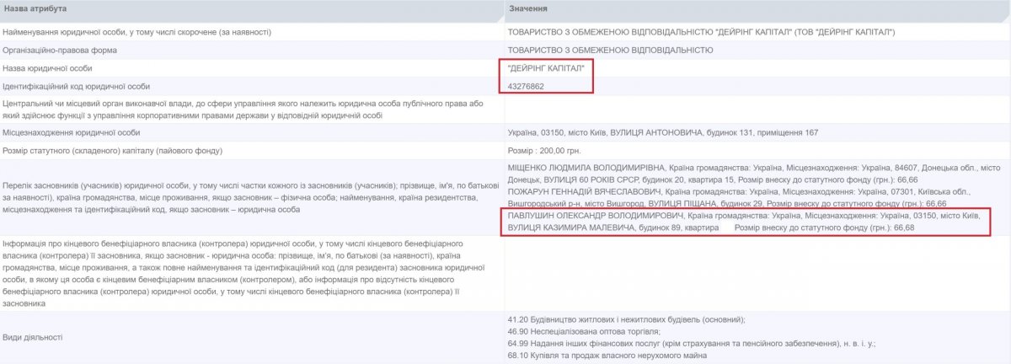Select the 'Найменування юридичної особи, у тому числі скорочене' label
Image resolution: width=1011 pixels, height=364 pixels.
point(137,32)
